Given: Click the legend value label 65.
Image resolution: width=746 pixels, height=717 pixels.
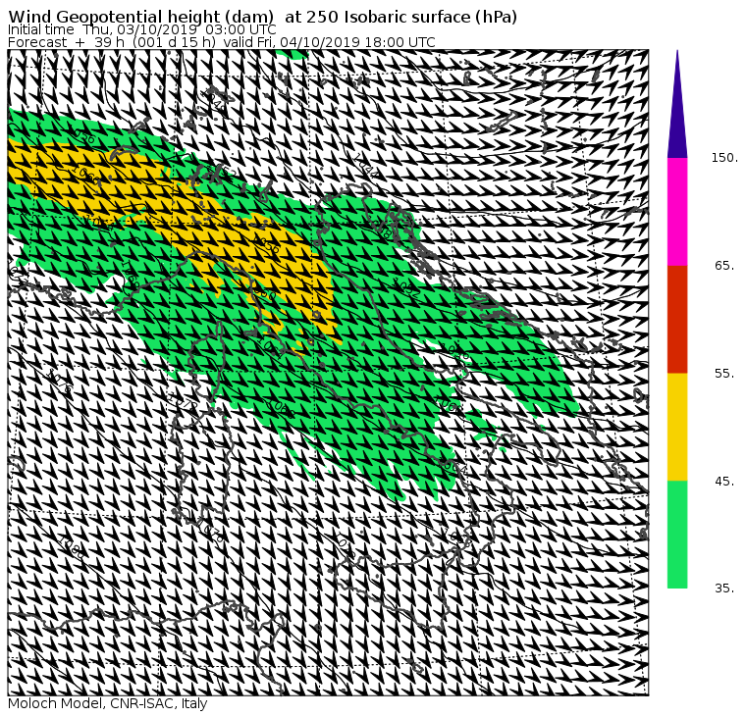Looking at the screenshot, I should pyautogui.click(x=724, y=265).
